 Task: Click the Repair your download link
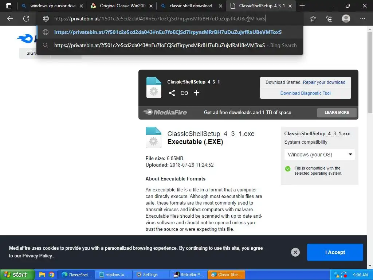[324, 82]
